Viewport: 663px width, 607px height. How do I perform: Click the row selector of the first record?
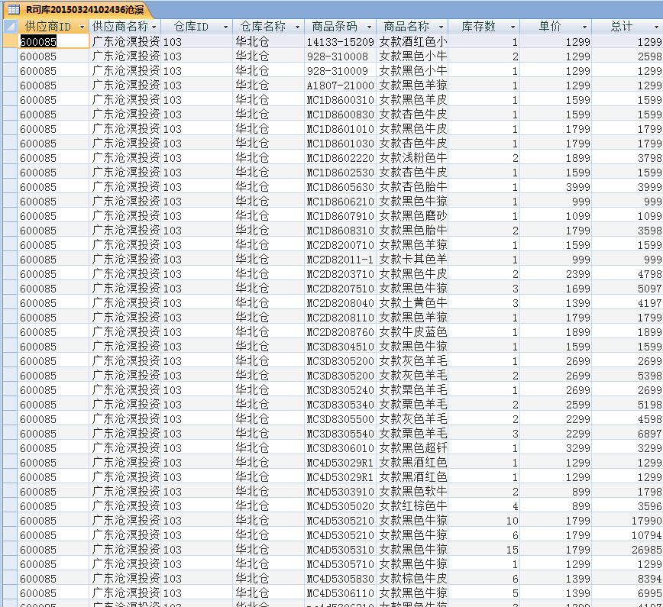[8, 42]
